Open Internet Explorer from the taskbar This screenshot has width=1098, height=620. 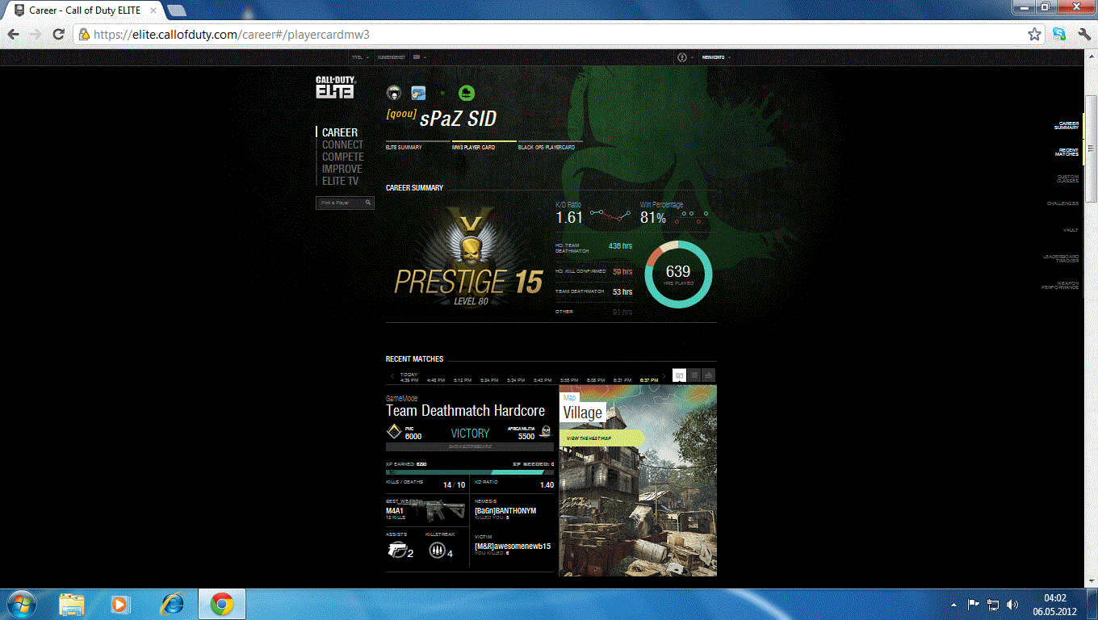pos(172,604)
